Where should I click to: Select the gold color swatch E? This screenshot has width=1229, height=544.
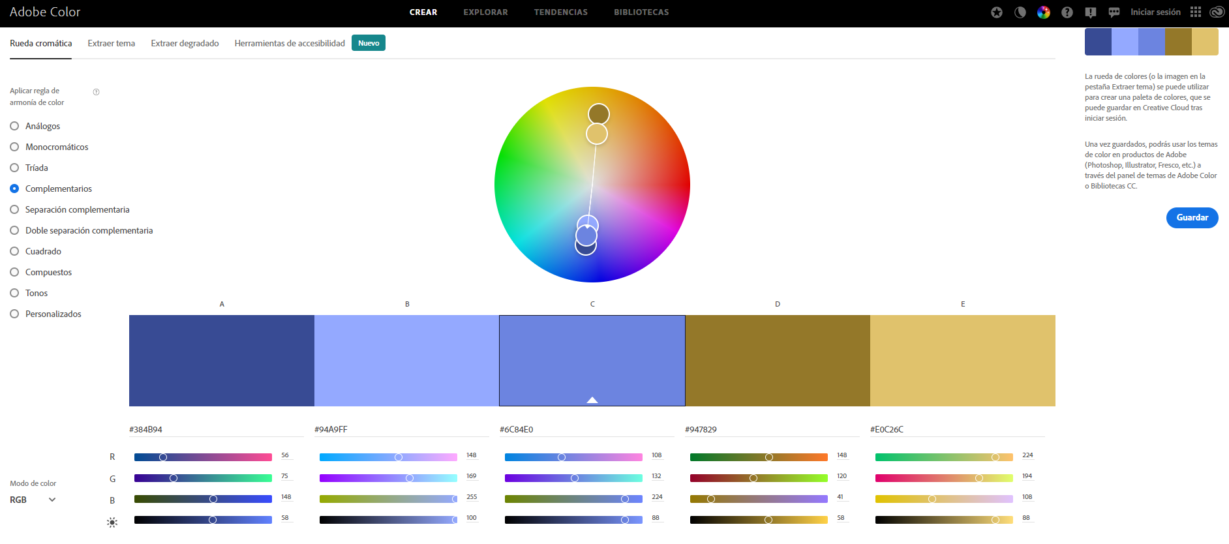click(x=962, y=360)
